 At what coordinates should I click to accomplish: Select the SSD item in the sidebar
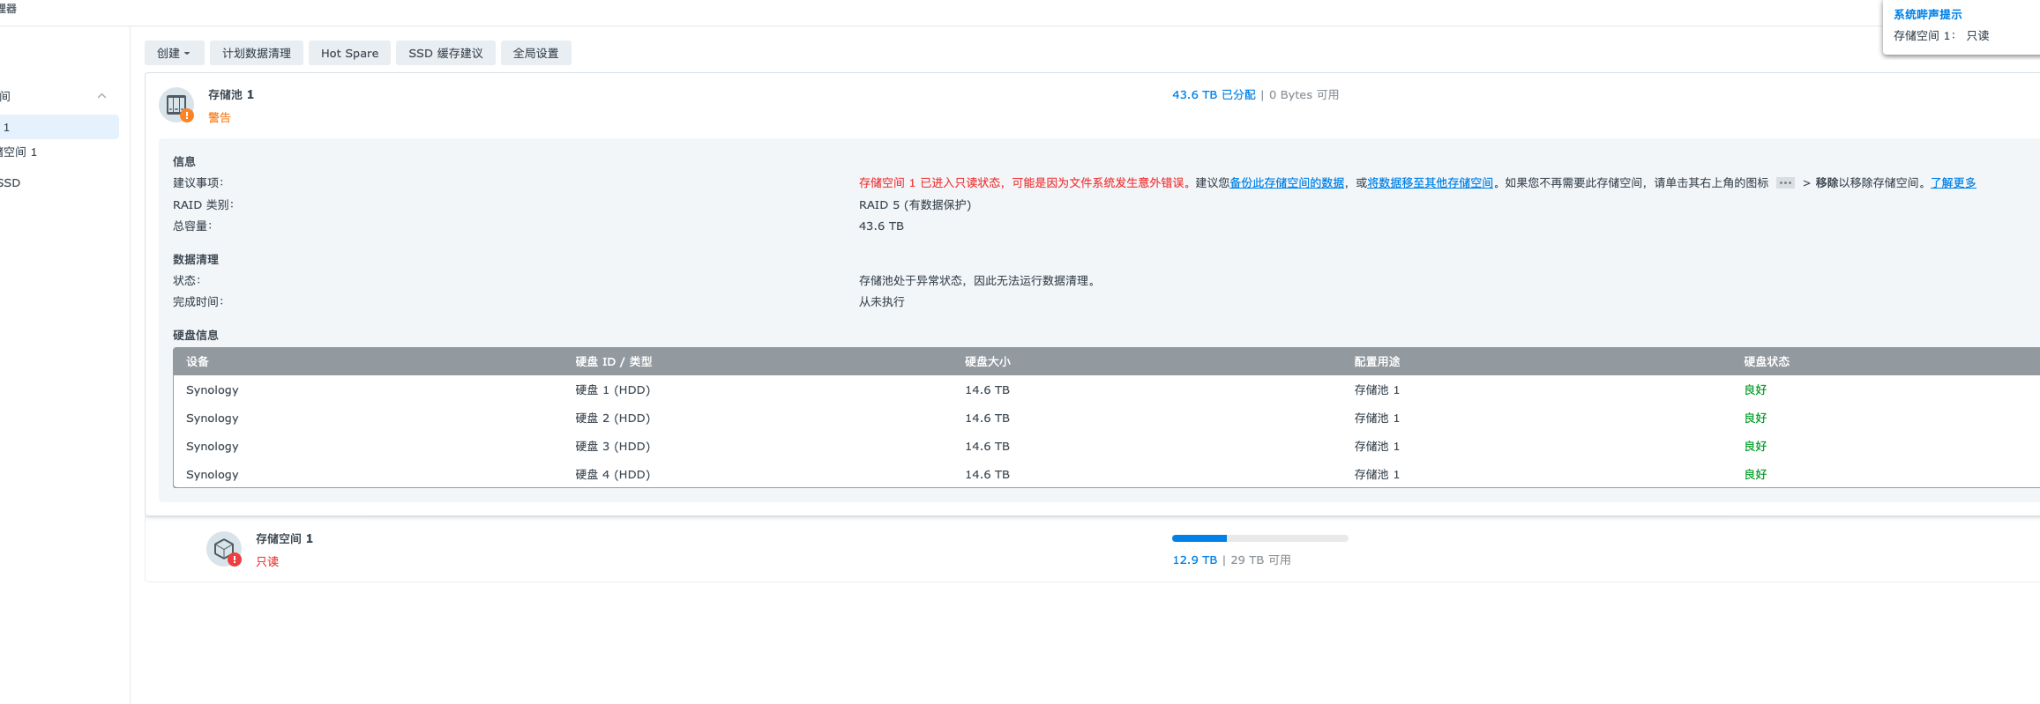coord(11,183)
